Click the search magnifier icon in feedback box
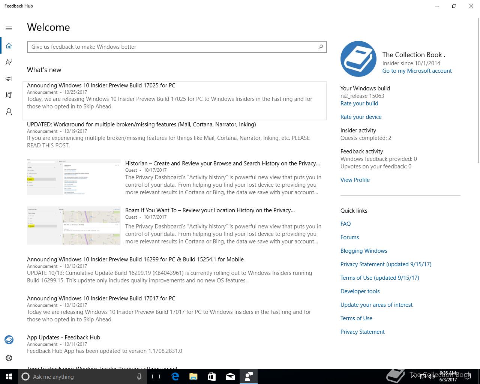480x384 pixels. point(321,47)
